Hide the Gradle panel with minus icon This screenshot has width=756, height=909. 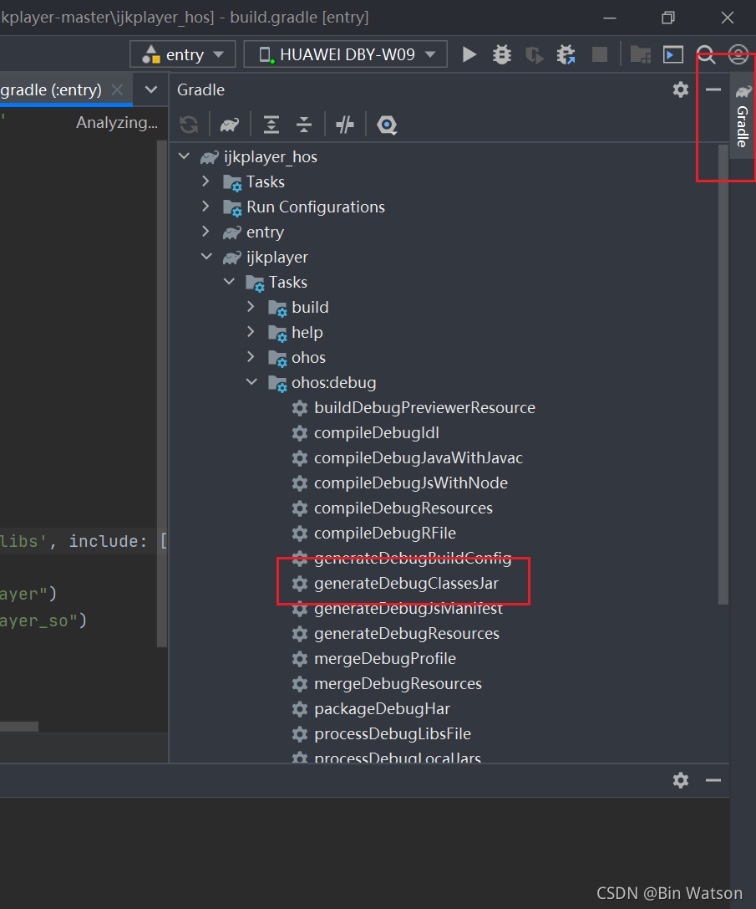click(x=713, y=89)
